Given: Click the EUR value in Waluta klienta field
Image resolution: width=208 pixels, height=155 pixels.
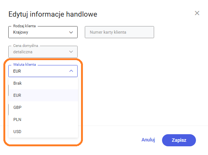Looking at the screenshot, I should [17, 71].
